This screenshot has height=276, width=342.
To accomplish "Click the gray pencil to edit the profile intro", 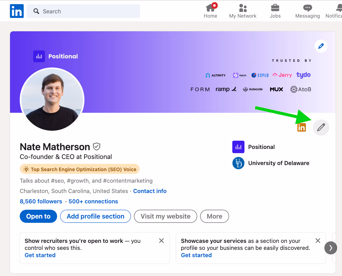I will (x=321, y=127).
